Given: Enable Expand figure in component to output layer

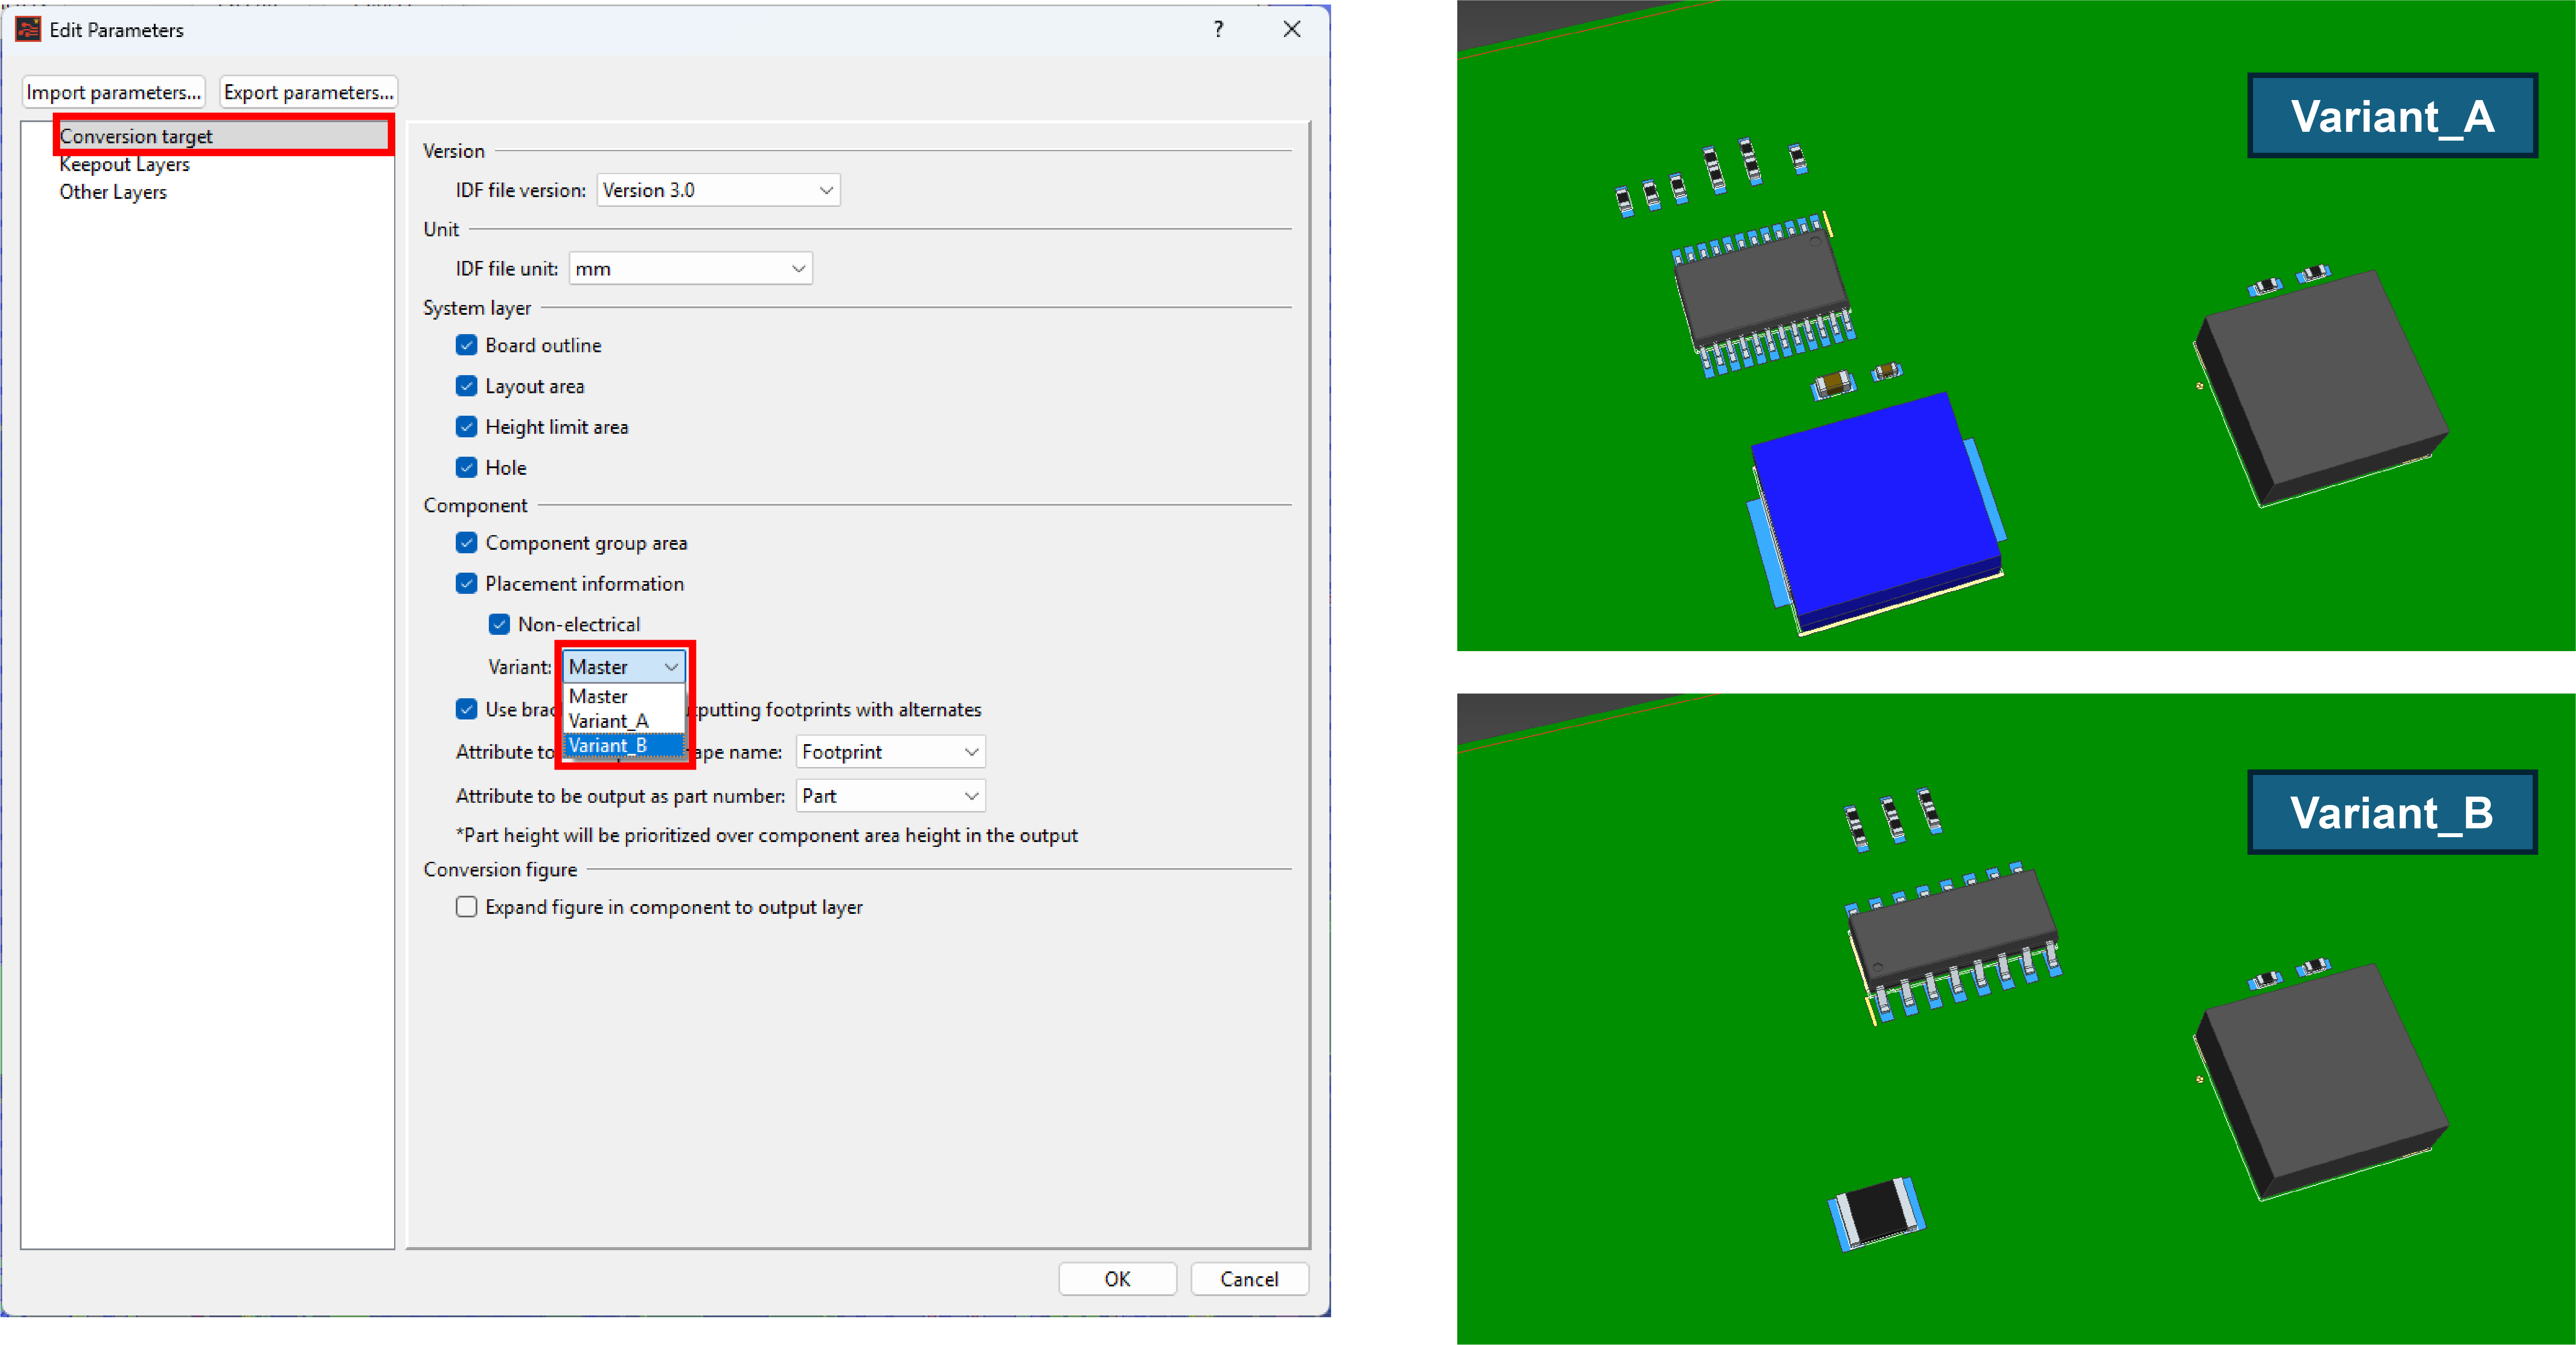Looking at the screenshot, I should (x=466, y=907).
